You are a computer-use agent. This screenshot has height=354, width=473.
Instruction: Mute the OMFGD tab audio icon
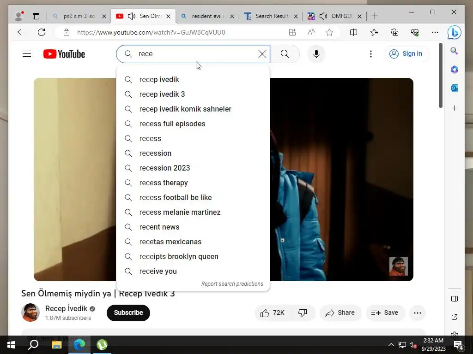(323, 16)
